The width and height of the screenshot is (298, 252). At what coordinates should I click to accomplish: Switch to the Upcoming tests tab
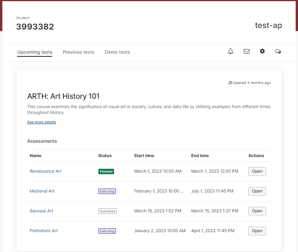[x=35, y=52]
